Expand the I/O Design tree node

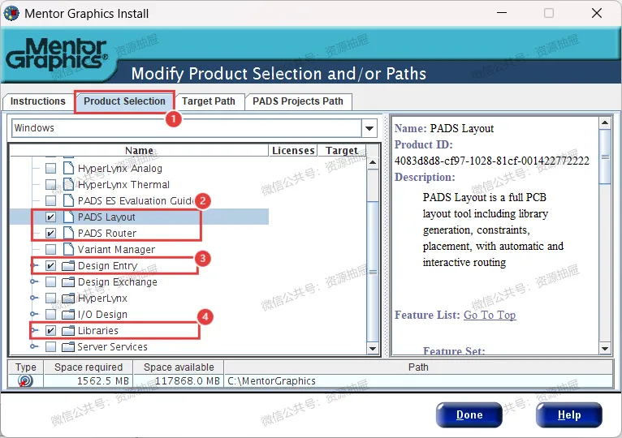click(35, 315)
